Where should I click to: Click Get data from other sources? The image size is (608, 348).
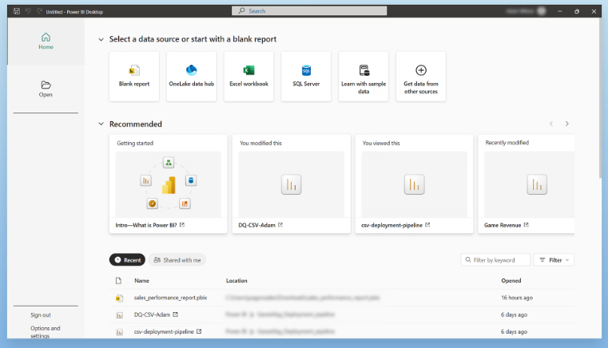coord(421,77)
